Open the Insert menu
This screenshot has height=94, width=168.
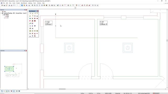tap(14, 3)
